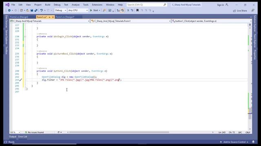The height and width of the screenshot is (146, 261).
Task: Click the toolbar icon right of Find in Files
Action: pos(110,11)
